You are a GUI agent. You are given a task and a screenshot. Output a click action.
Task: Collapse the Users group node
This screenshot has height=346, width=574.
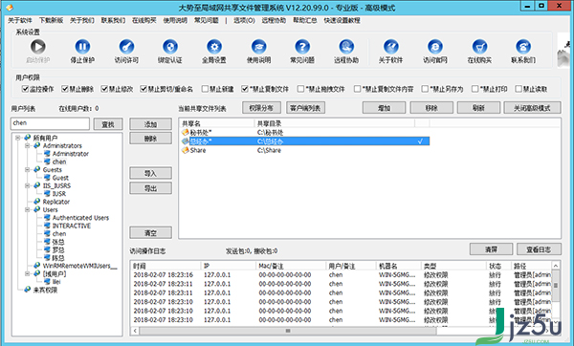(x=28, y=209)
